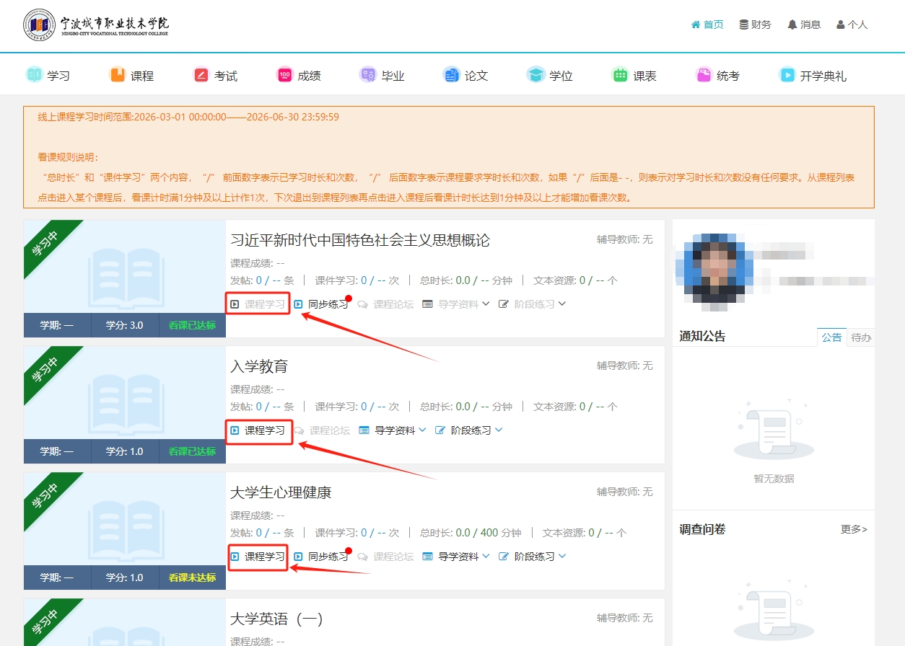Click 阶段练习 edit icon in 入学教育 course
Screen dimensions: 905x646
(x=441, y=430)
